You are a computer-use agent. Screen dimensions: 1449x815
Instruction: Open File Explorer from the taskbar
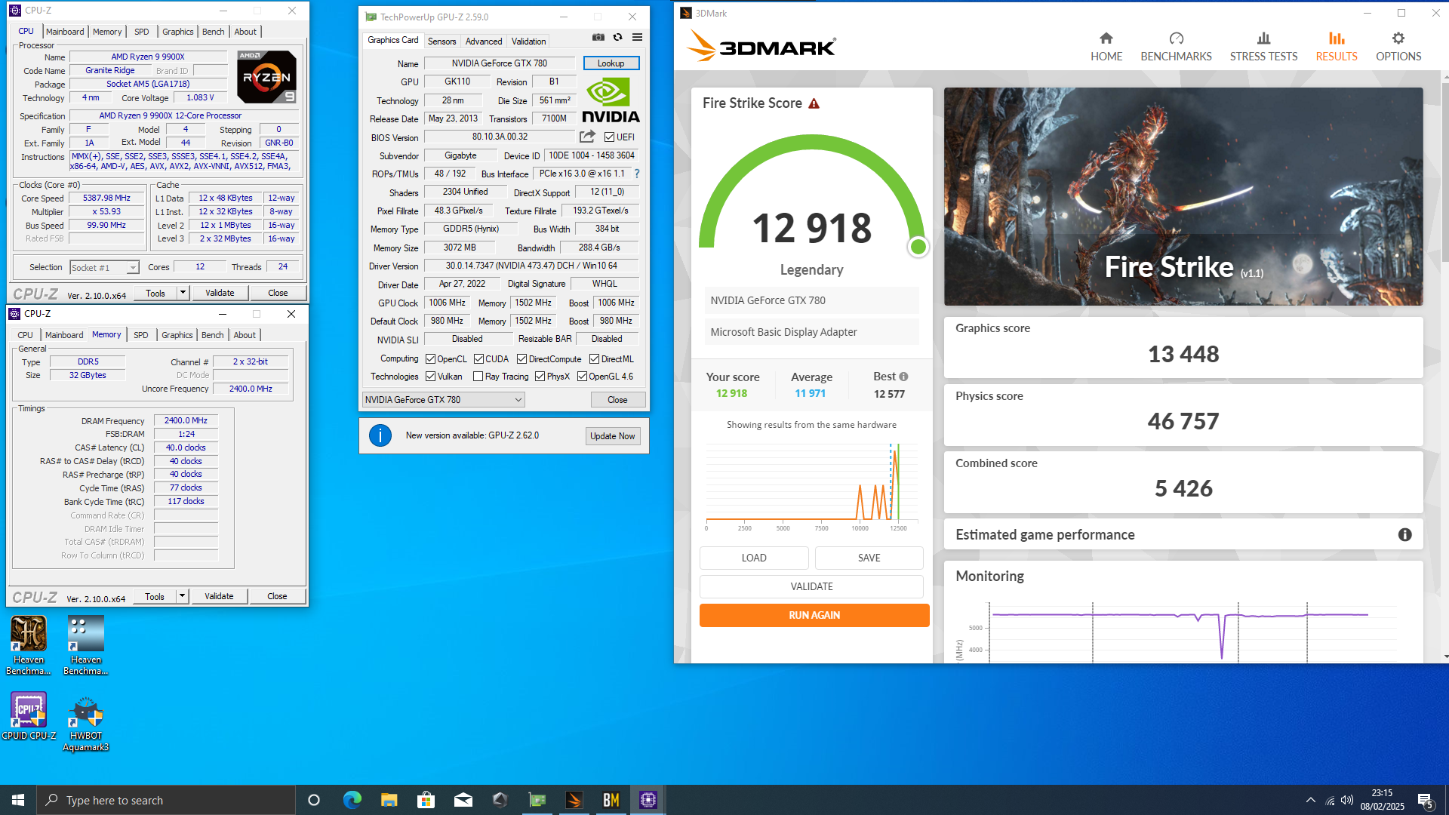pos(389,800)
